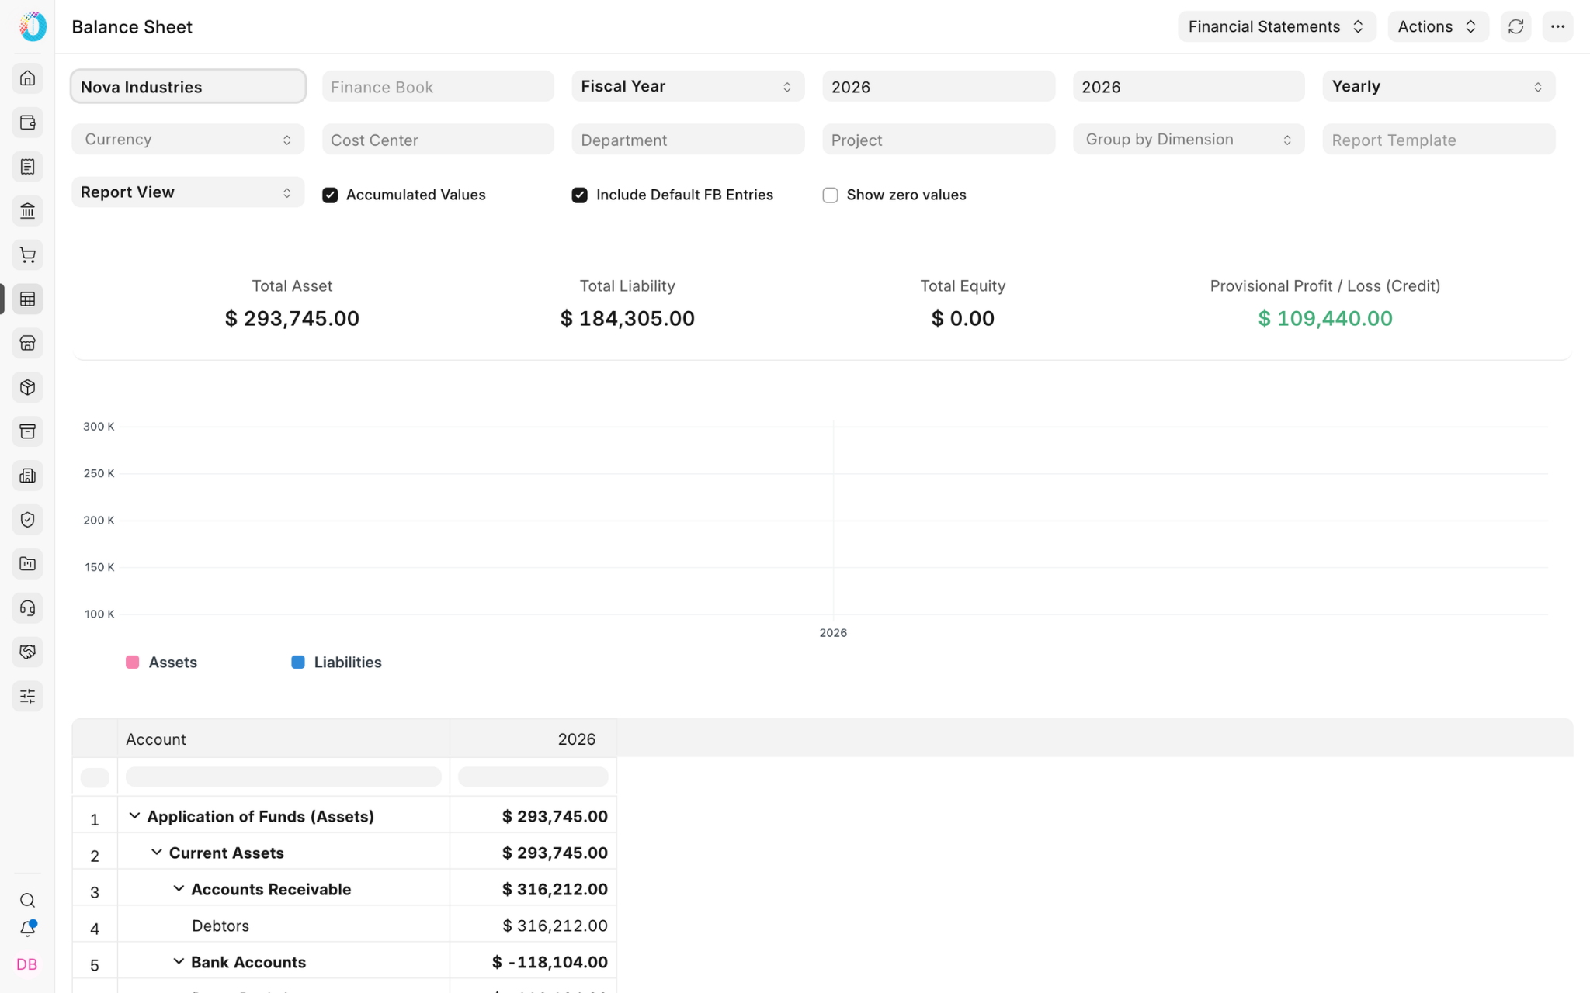Click the Account column filter field
The width and height of the screenshot is (1590, 993).
[x=283, y=777]
